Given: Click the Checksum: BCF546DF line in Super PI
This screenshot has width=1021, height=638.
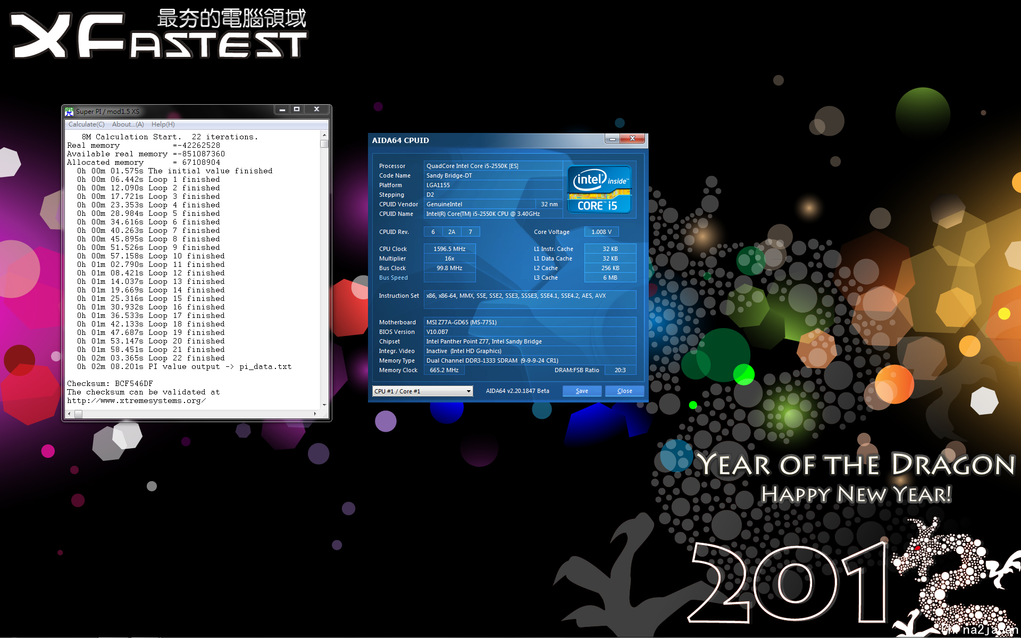Looking at the screenshot, I should click(110, 383).
